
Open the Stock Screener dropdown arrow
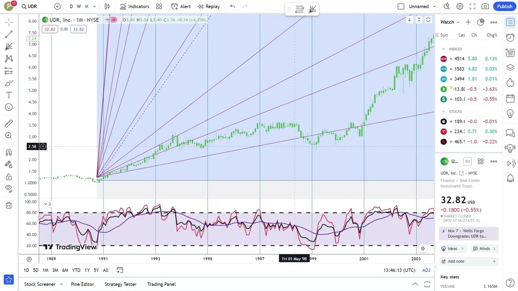(x=61, y=285)
